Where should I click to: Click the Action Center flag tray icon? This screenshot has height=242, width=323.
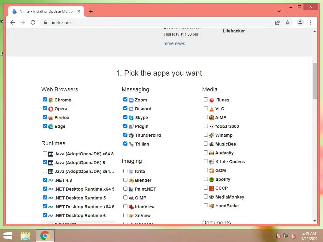(278, 236)
